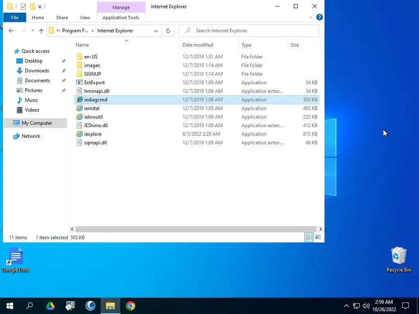Select the ieinstal application icon
This screenshot has height=314, width=419.
[x=79, y=108]
